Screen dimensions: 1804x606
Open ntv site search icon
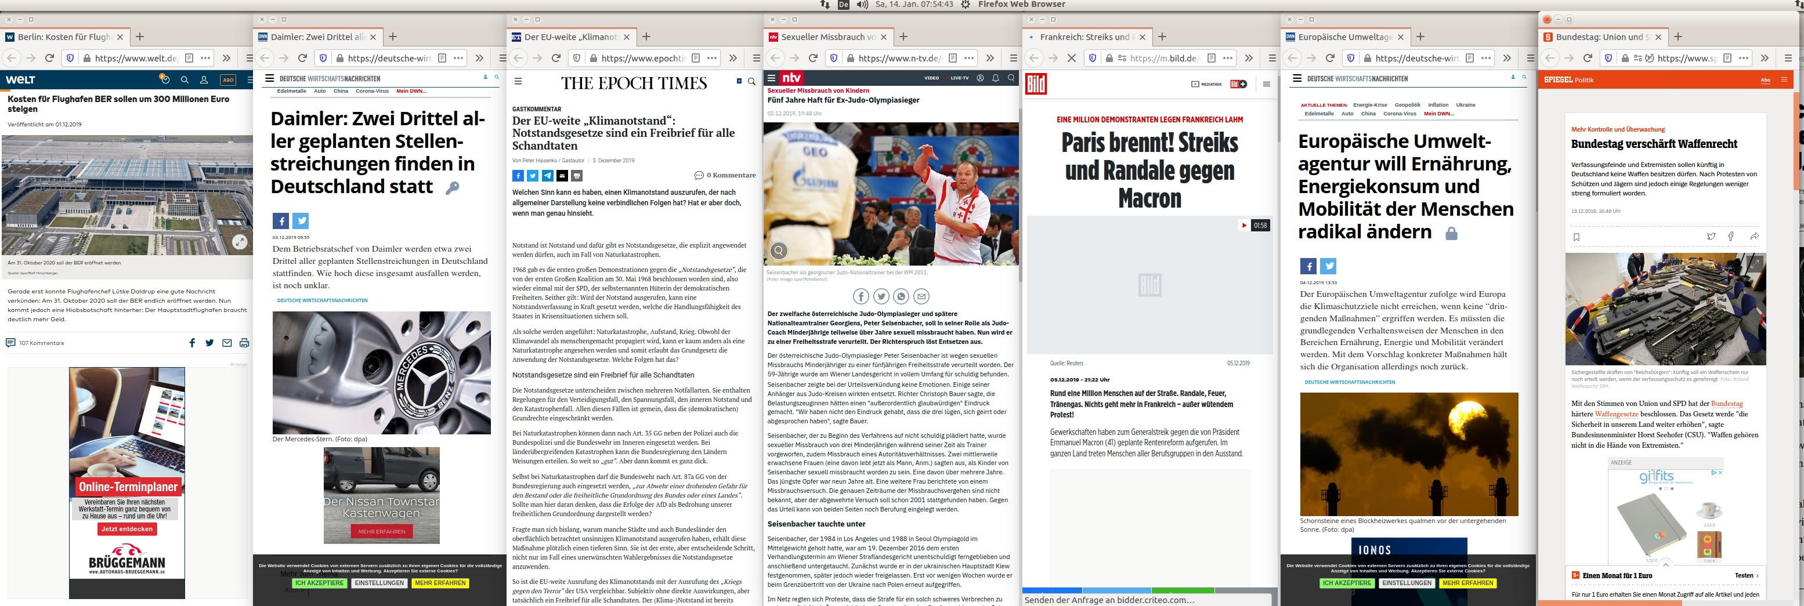pyautogui.click(x=1011, y=78)
